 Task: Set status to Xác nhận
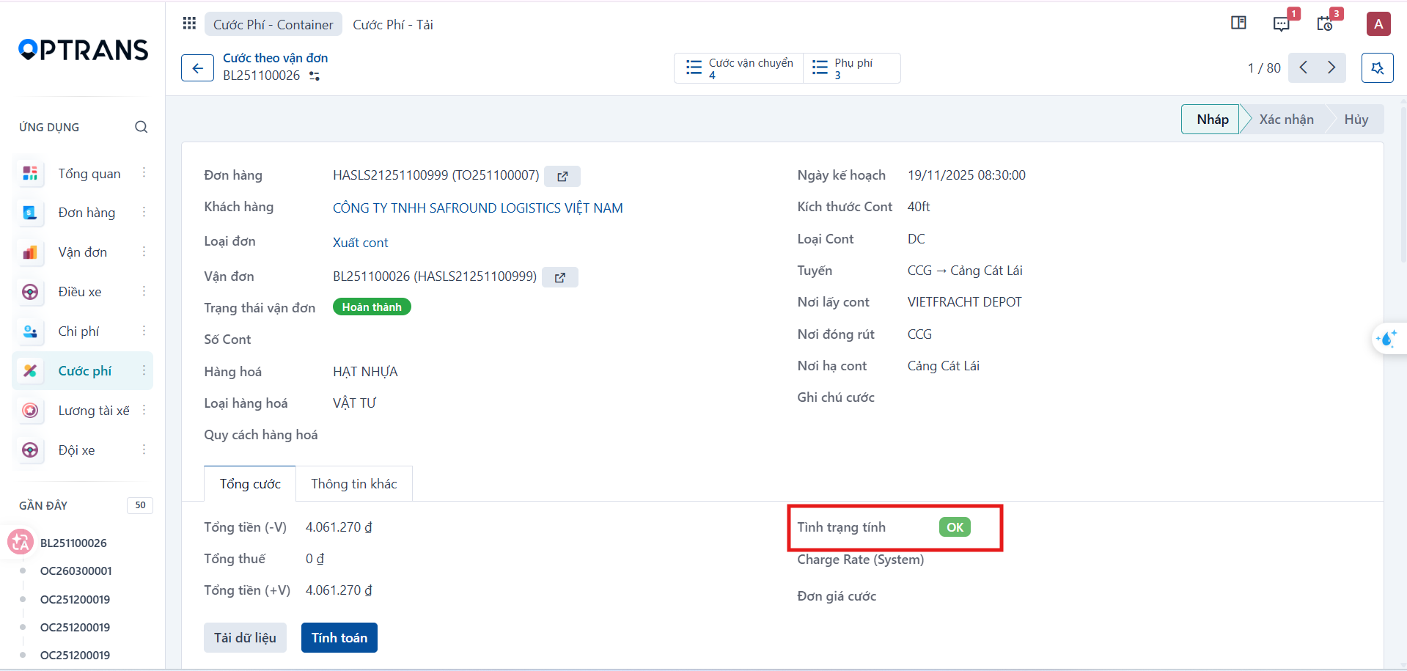tap(1286, 120)
